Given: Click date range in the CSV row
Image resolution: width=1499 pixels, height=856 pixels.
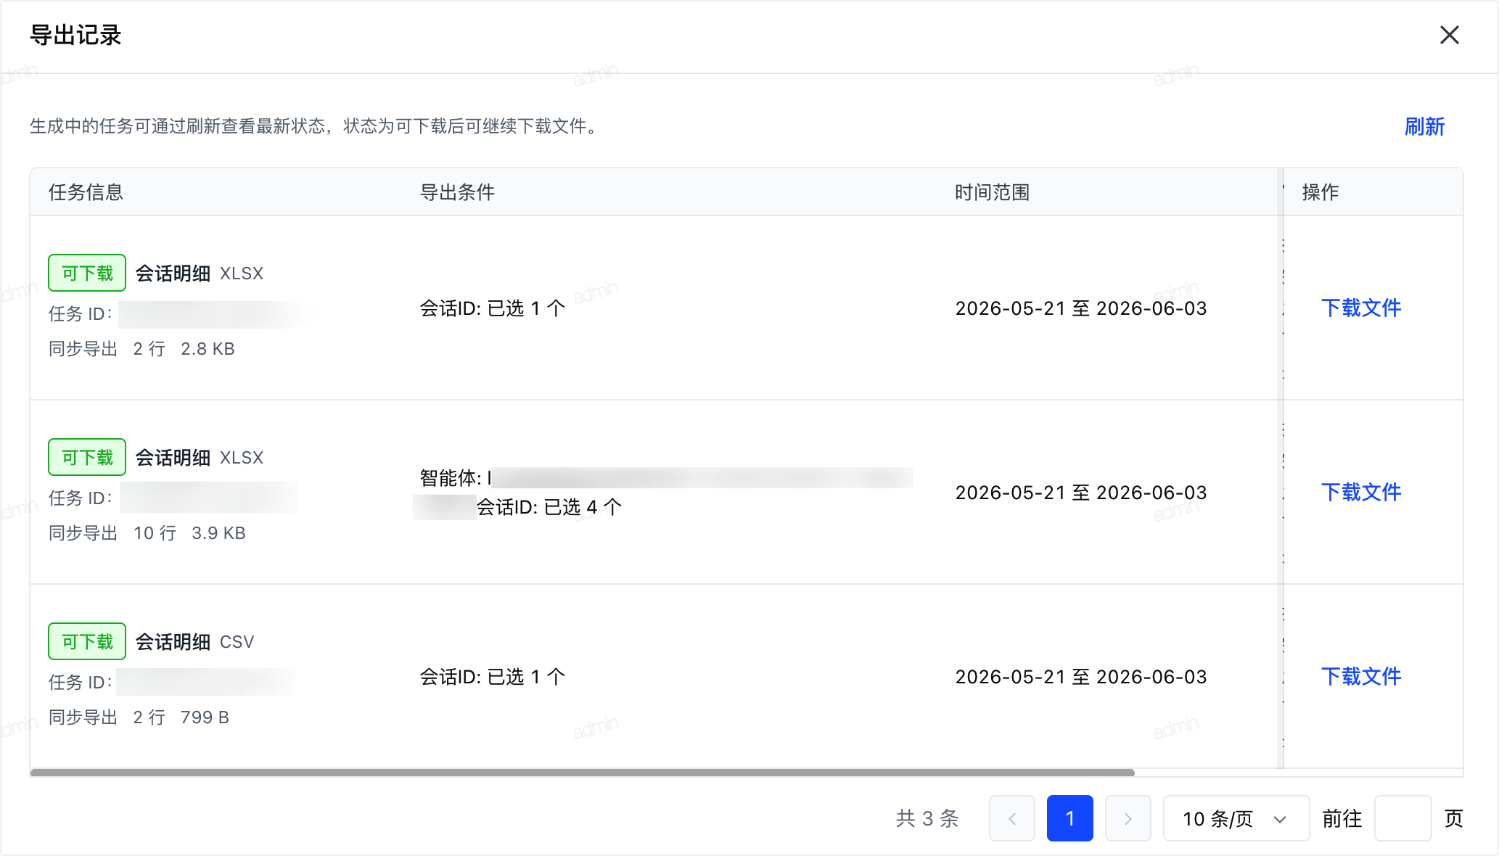Looking at the screenshot, I should click(1081, 677).
